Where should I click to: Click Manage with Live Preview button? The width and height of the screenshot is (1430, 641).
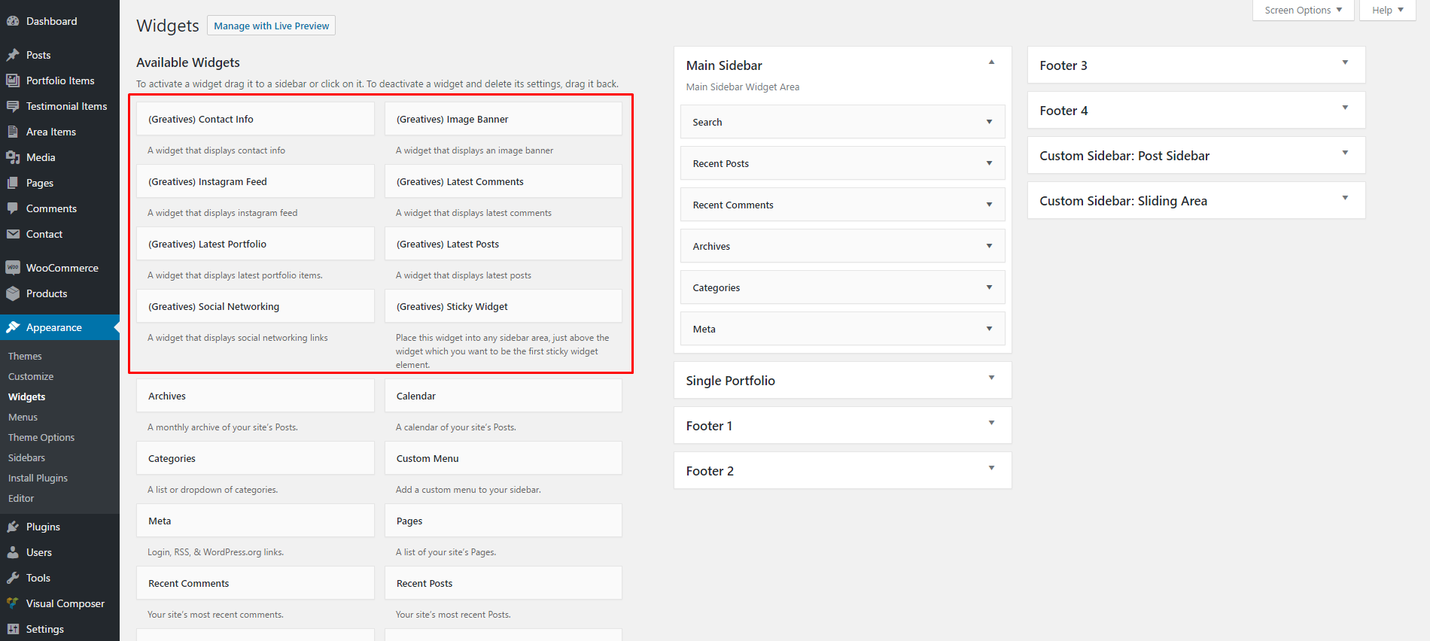coord(271,26)
